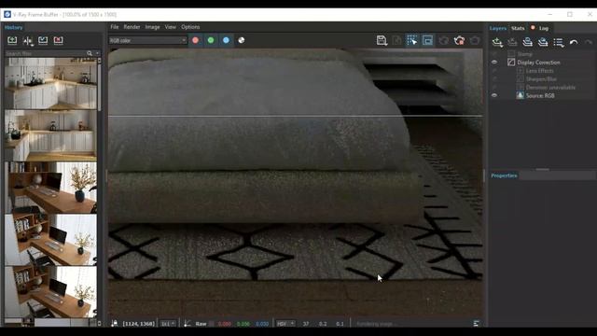Image resolution: width=597 pixels, height=336 pixels.
Task: Click the undo arrow in Layers toolbar
Action: (x=574, y=42)
